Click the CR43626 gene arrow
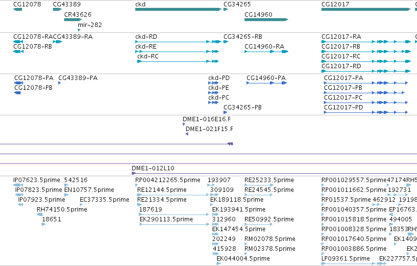Image resolution: width=417 pixels, height=266 pixels. (x=73, y=20)
